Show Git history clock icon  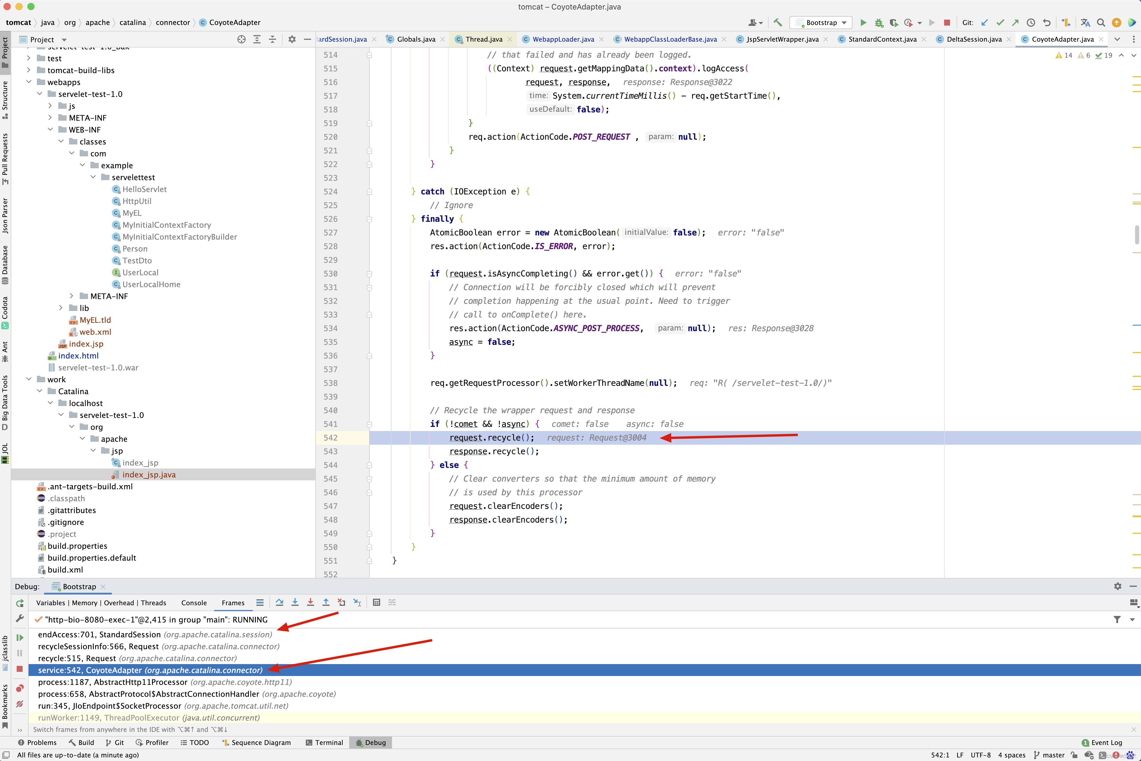(x=1031, y=22)
